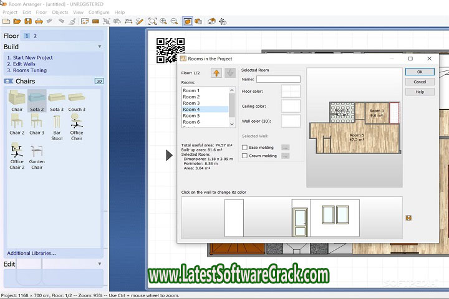Enable the Base molding checkbox
449x299 pixels.
[x=244, y=148]
